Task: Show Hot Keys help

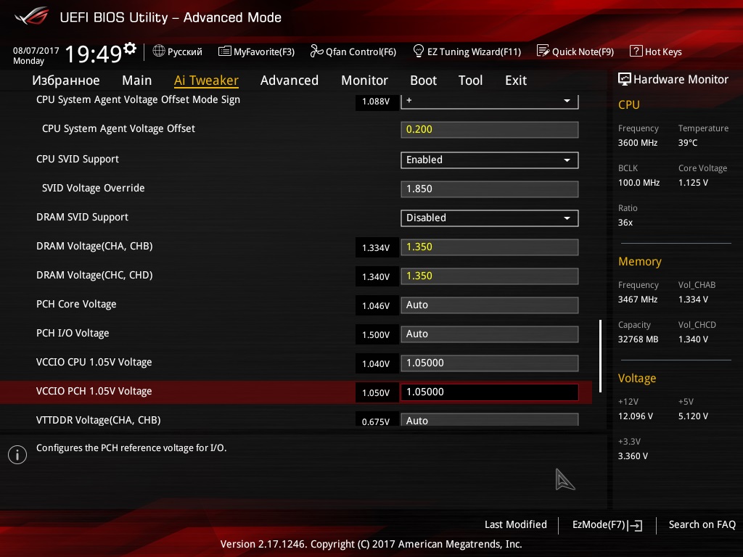Action: pos(656,51)
